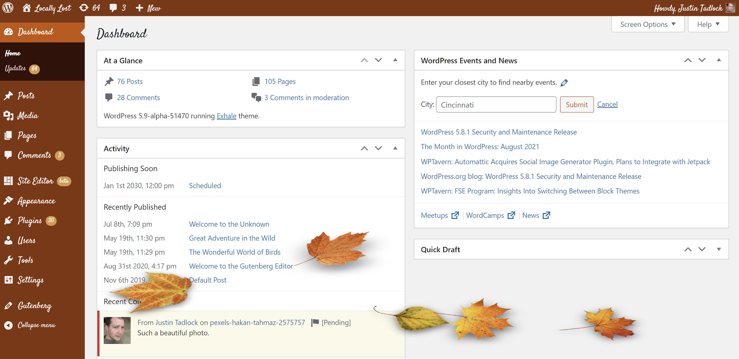Open the WordPress logo menu in admin bar
739x359 pixels.
coord(8,8)
